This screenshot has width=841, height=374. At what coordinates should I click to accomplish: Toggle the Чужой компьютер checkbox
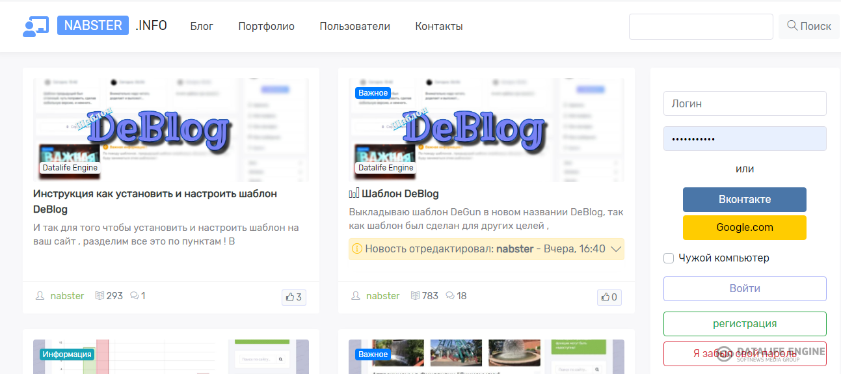[669, 258]
